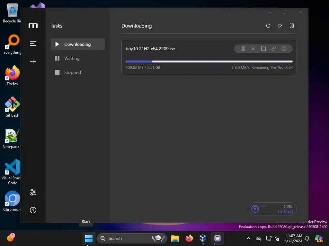Select the Notepad++ desktop shortcut
329x246 pixels.
click(12, 138)
